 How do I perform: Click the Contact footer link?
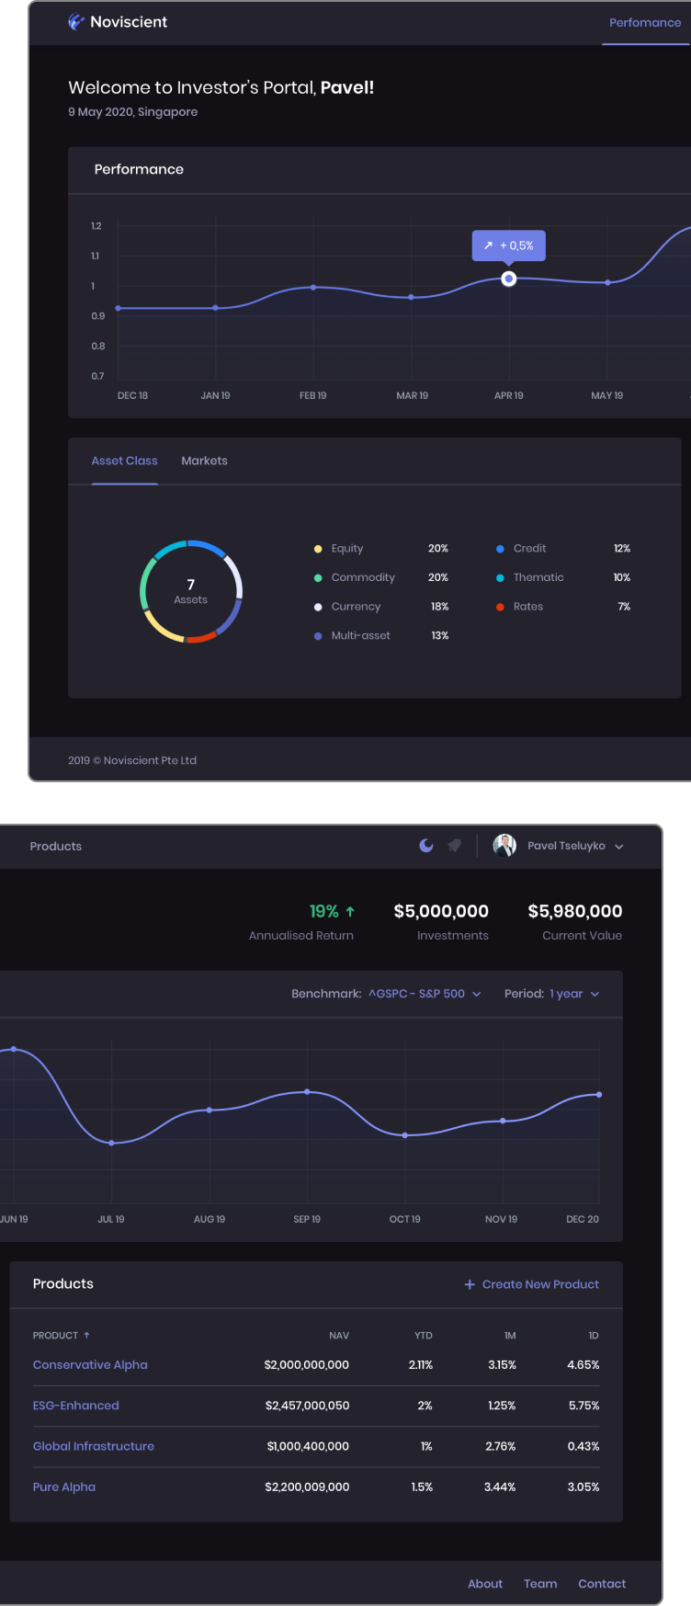point(602,1583)
